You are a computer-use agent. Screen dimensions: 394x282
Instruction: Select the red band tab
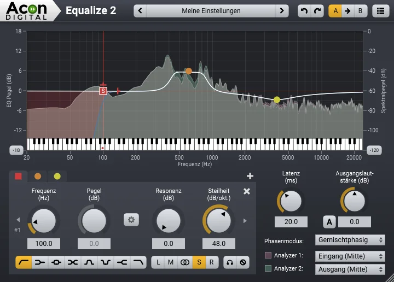(18, 177)
